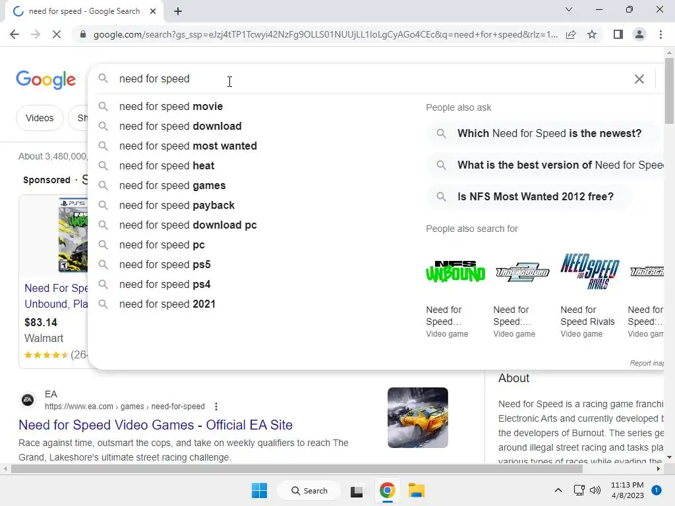Click the Google logo
The image size is (675, 506).
point(46,80)
